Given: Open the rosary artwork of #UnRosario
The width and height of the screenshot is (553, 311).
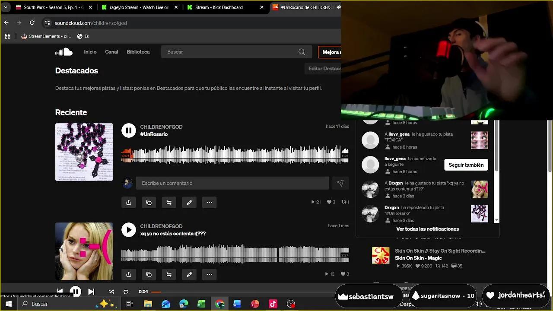Looking at the screenshot, I should click(84, 152).
